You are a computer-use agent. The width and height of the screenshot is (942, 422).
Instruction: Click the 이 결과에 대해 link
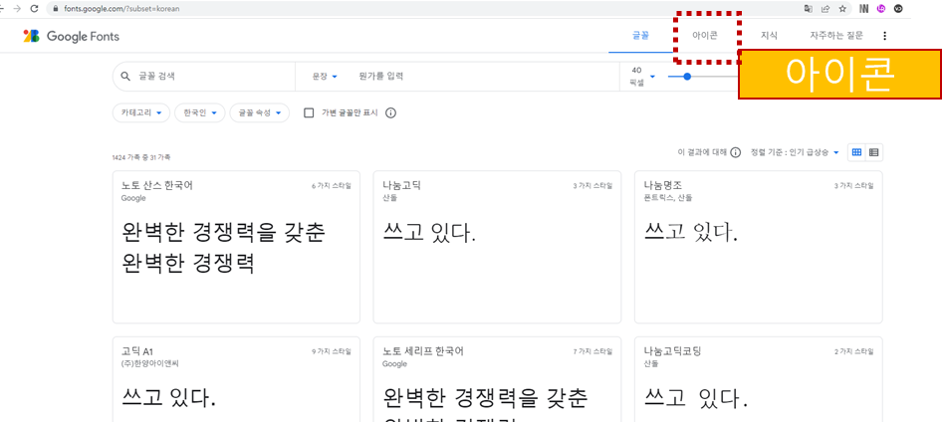(702, 152)
